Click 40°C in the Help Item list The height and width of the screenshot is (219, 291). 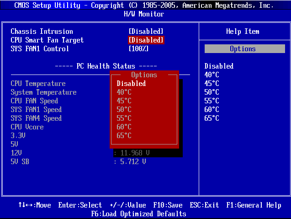click(x=212, y=75)
